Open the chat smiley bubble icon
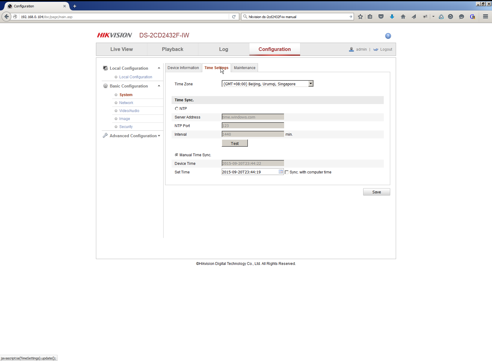 click(x=462, y=17)
